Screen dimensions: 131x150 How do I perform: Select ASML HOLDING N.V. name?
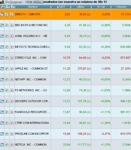pyautogui.click(x=31, y=36)
